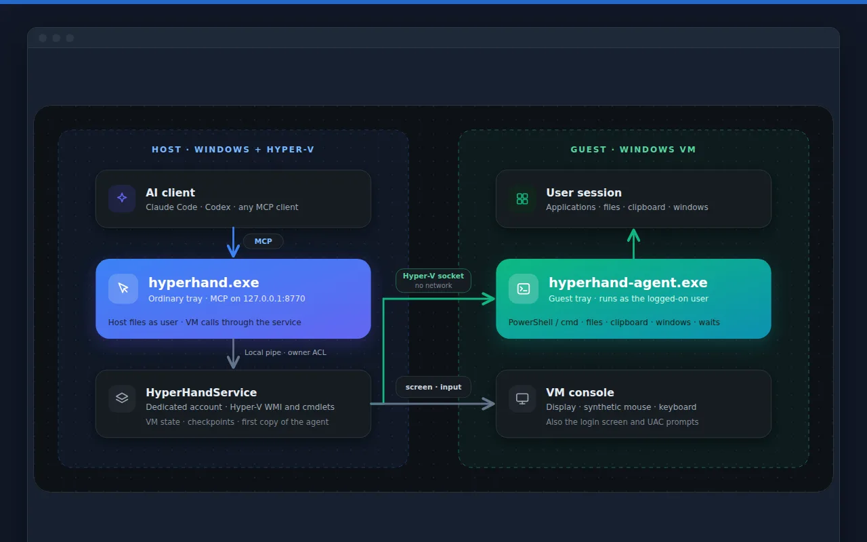Select the MCP connector label
867x542 pixels.
point(263,241)
